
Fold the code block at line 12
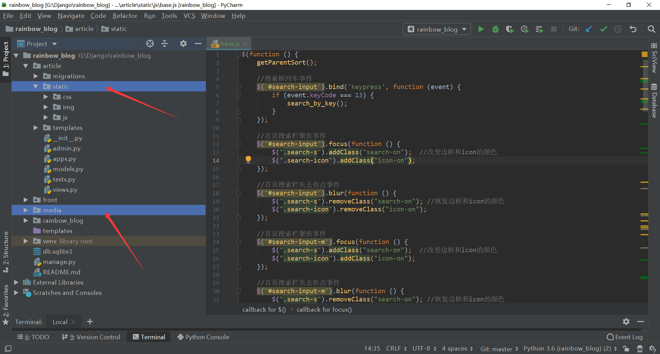pyautogui.click(x=238, y=144)
